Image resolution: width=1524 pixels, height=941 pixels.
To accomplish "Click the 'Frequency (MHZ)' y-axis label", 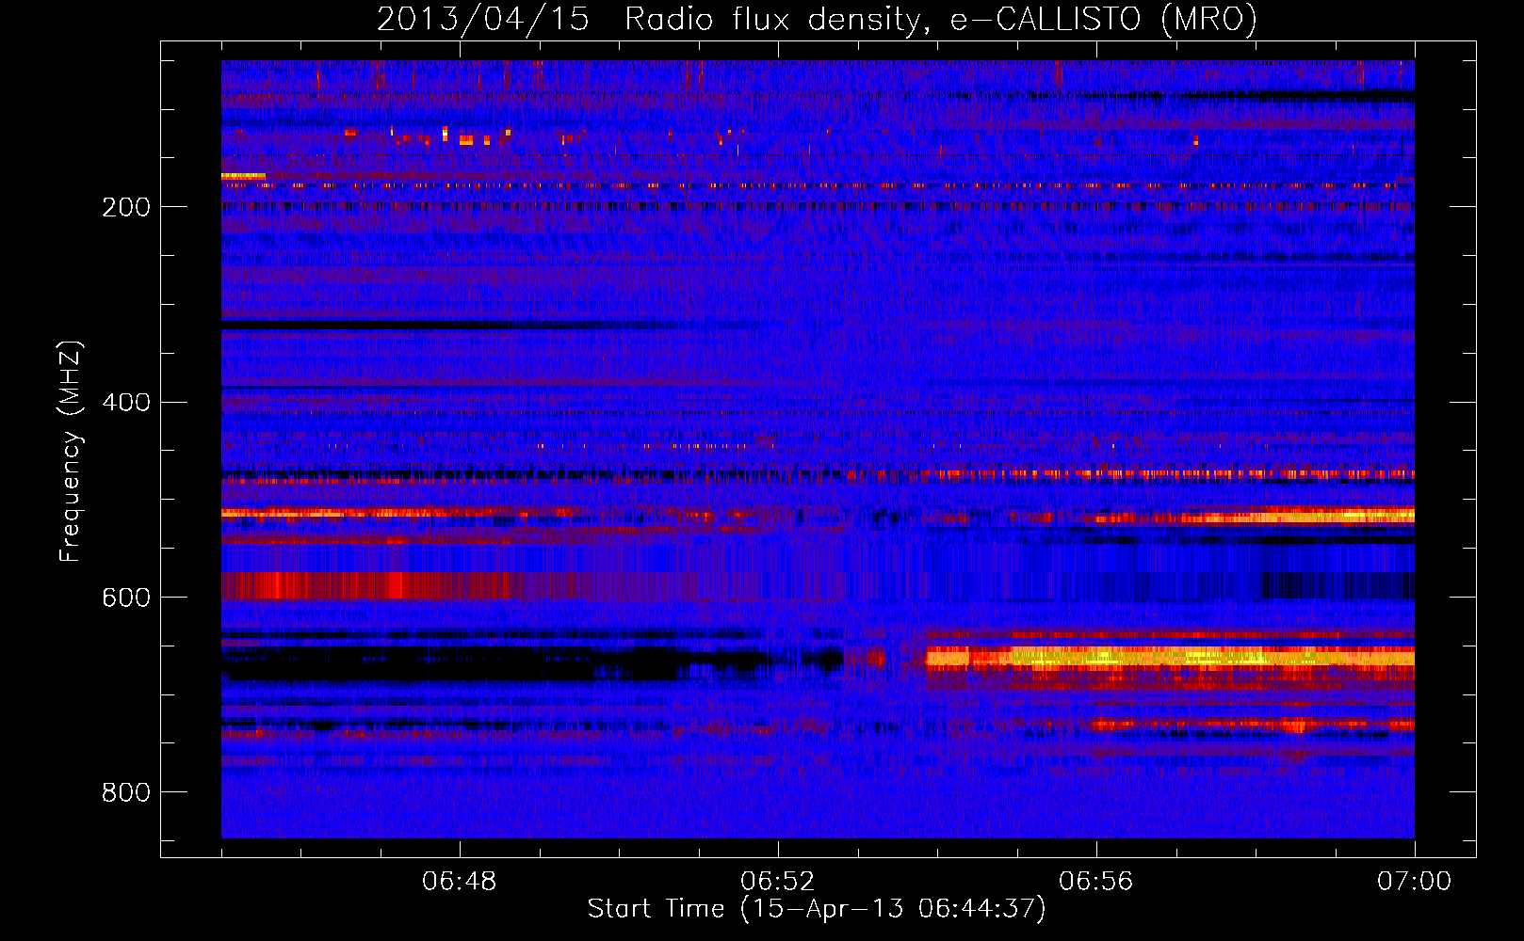I will point(70,452).
